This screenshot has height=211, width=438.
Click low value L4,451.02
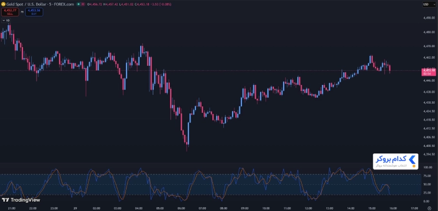pos(126,4)
